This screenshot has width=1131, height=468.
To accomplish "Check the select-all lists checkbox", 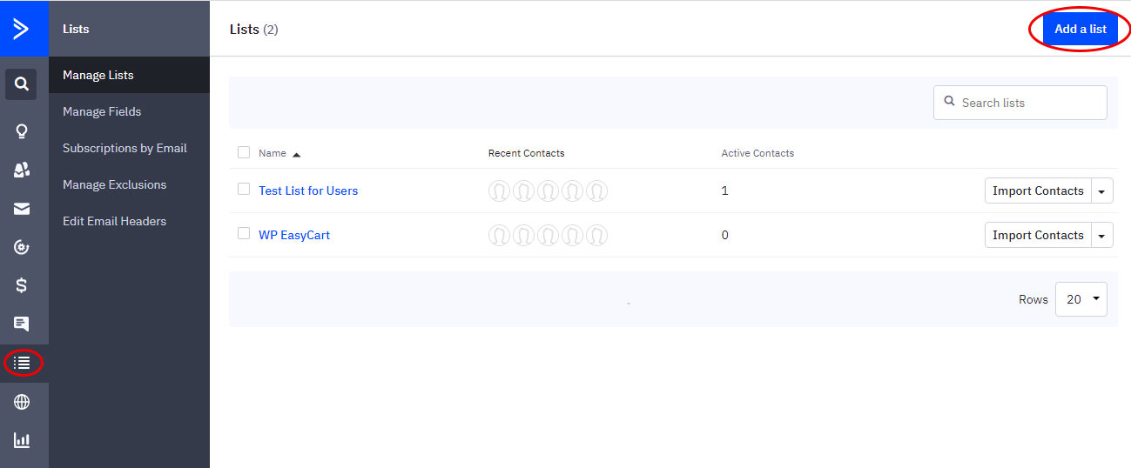I will tap(244, 153).
